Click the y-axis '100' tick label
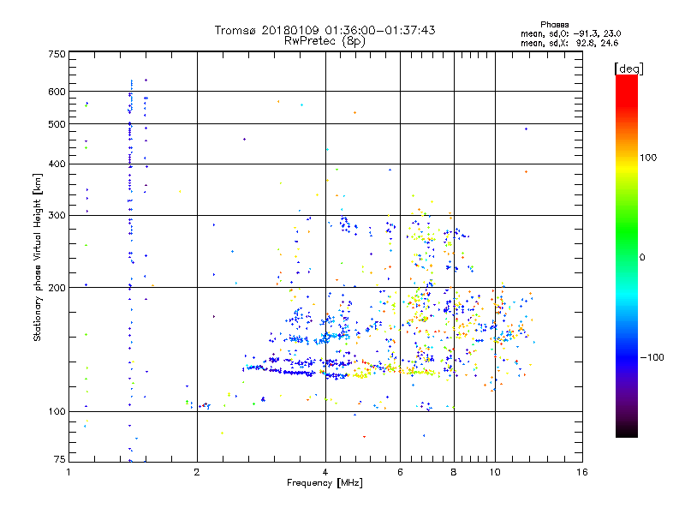This screenshot has height=514, width=685. 57,412
